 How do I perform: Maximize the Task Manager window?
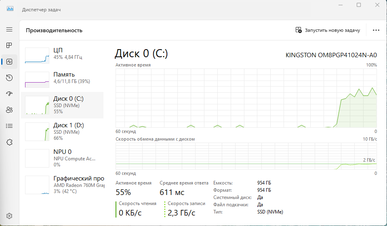pos(359,5)
